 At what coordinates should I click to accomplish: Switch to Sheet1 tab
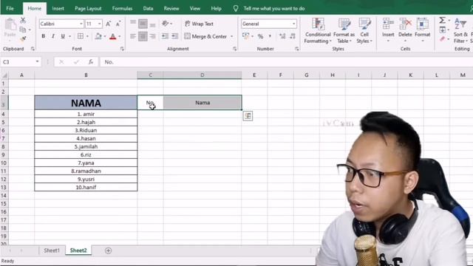tap(52, 250)
